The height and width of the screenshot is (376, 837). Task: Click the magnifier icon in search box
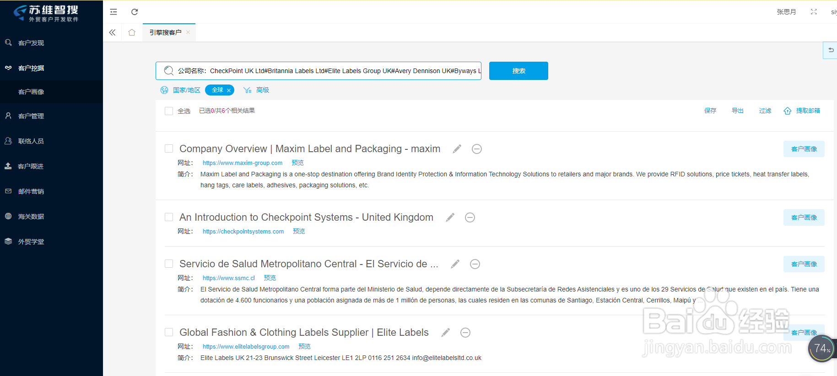(x=169, y=71)
